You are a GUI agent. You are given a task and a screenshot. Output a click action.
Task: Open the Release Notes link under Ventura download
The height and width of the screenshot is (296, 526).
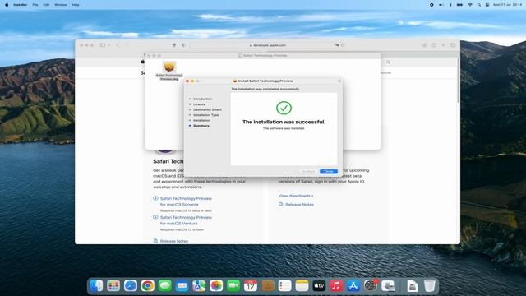(x=173, y=241)
